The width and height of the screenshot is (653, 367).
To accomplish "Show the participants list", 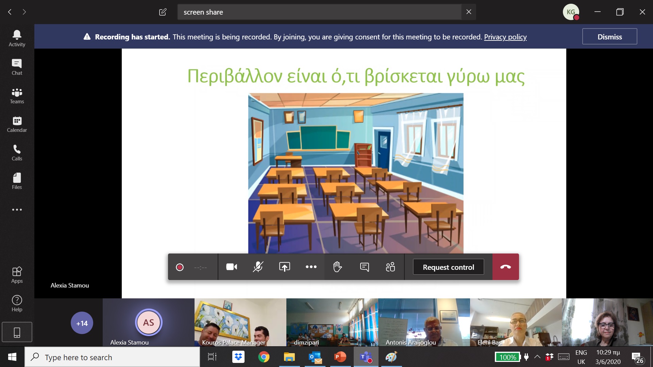I will [x=390, y=267].
